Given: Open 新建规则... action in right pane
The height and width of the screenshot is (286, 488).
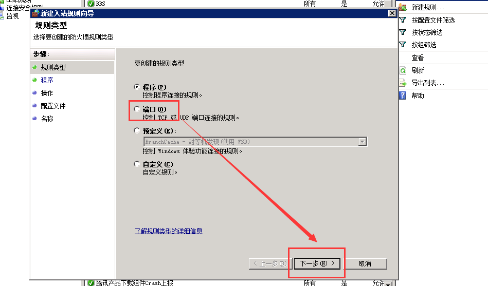Looking at the screenshot, I should coord(428,8).
